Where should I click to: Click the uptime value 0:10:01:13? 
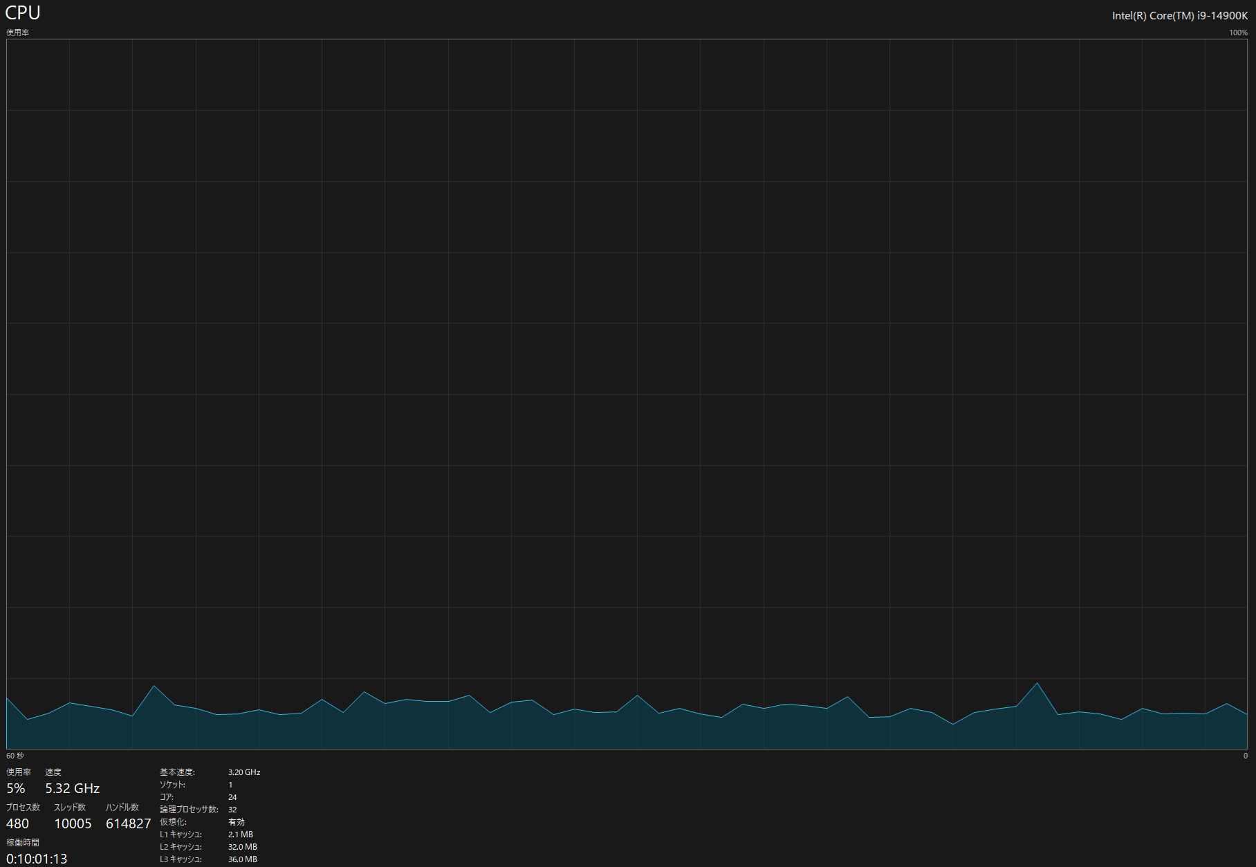(37, 859)
